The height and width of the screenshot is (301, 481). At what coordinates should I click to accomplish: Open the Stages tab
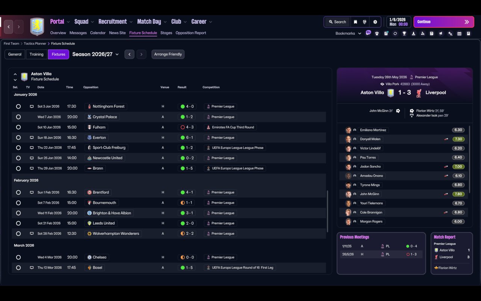166,33
